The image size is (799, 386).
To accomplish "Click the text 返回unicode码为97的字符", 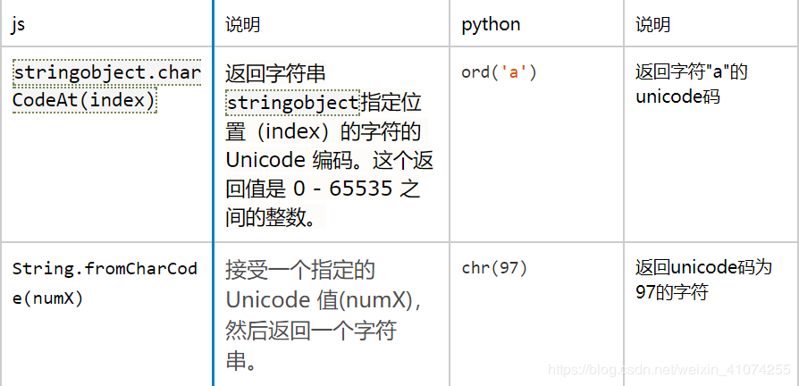I will click(703, 280).
